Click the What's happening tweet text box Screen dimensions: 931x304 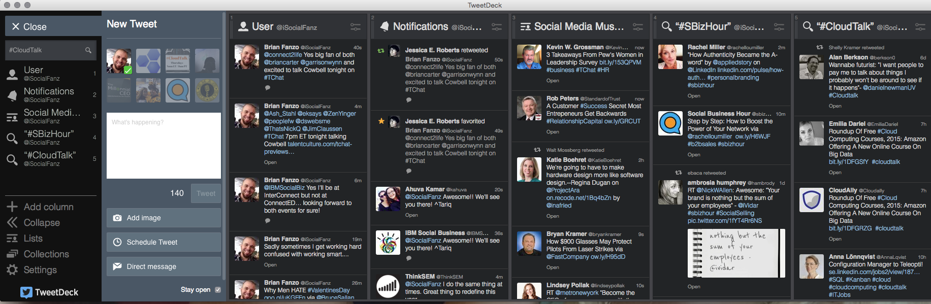pyautogui.click(x=164, y=146)
